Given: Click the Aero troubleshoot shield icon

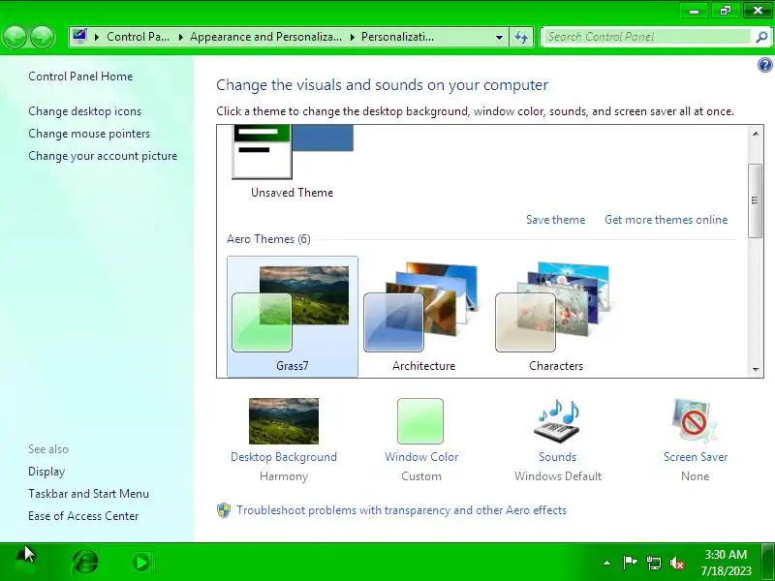Looking at the screenshot, I should pyautogui.click(x=224, y=510).
